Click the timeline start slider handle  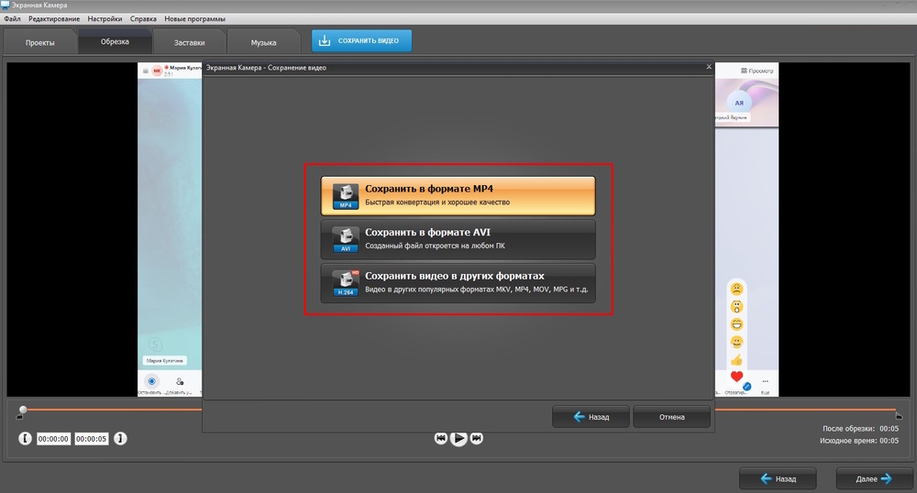pos(22,411)
